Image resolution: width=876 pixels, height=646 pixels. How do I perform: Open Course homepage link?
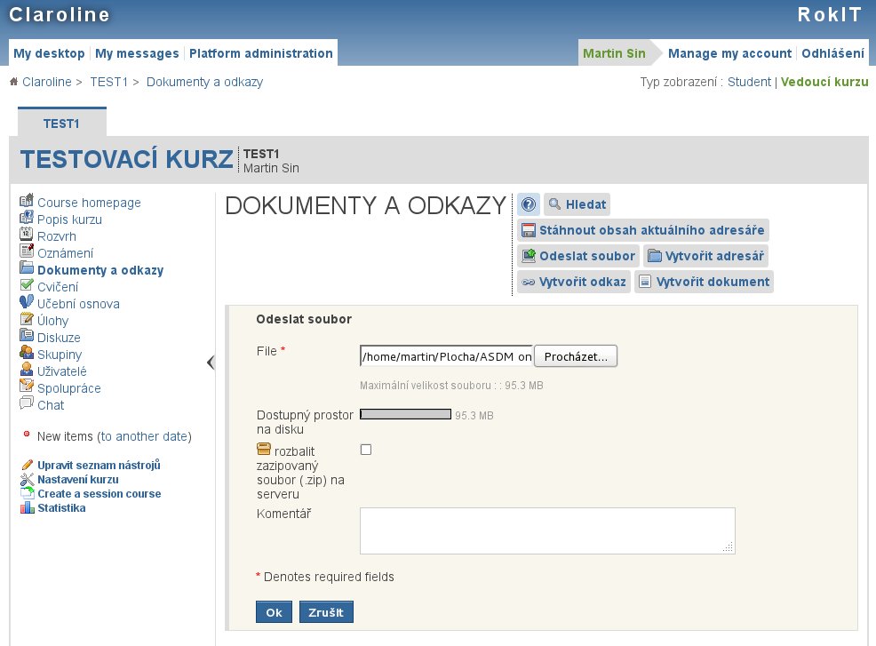(x=89, y=203)
